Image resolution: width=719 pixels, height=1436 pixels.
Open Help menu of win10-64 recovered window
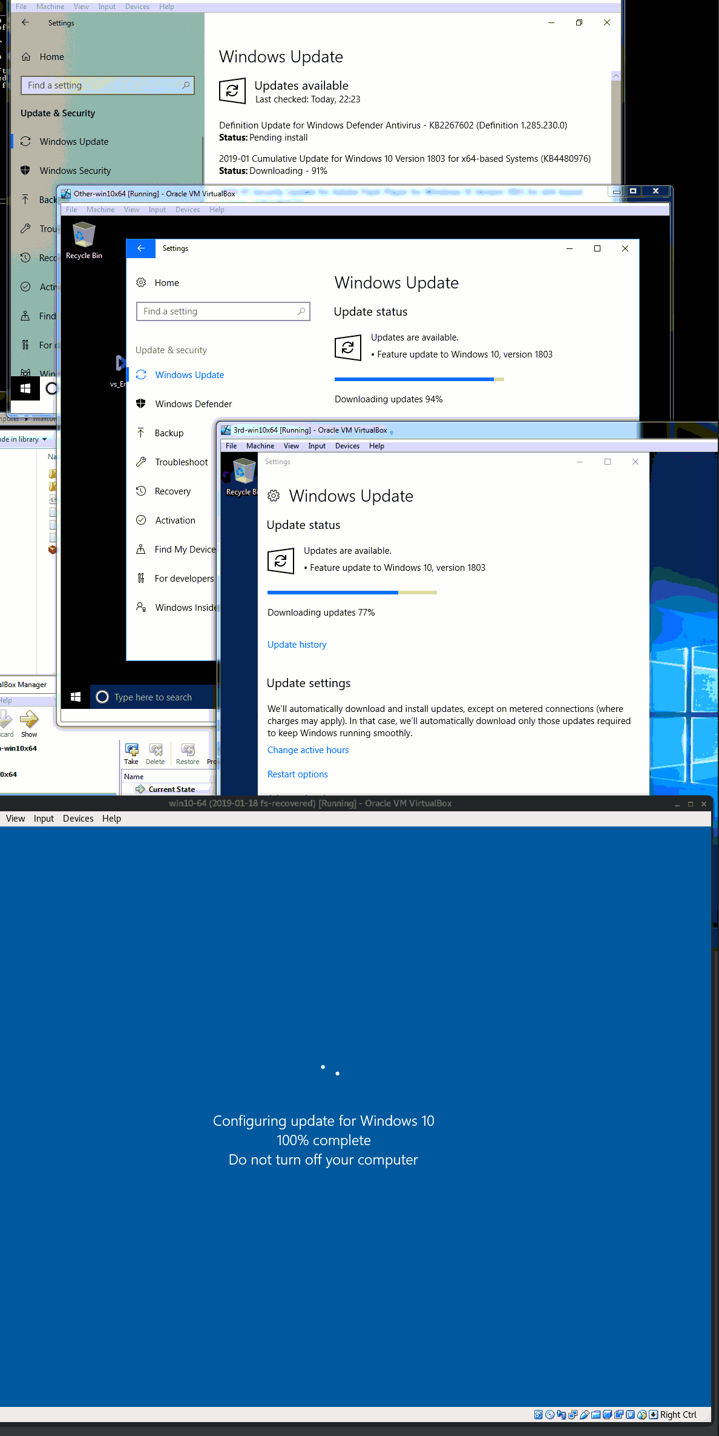point(111,819)
